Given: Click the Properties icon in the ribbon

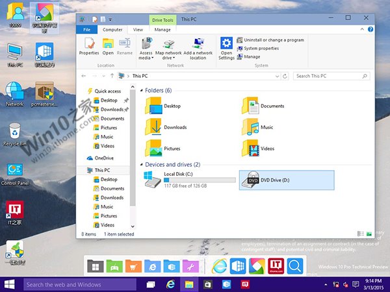Looking at the screenshot, I should tap(89, 46).
